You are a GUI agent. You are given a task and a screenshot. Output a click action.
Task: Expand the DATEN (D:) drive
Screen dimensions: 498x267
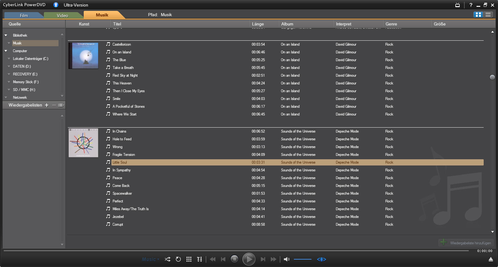[x=9, y=66]
